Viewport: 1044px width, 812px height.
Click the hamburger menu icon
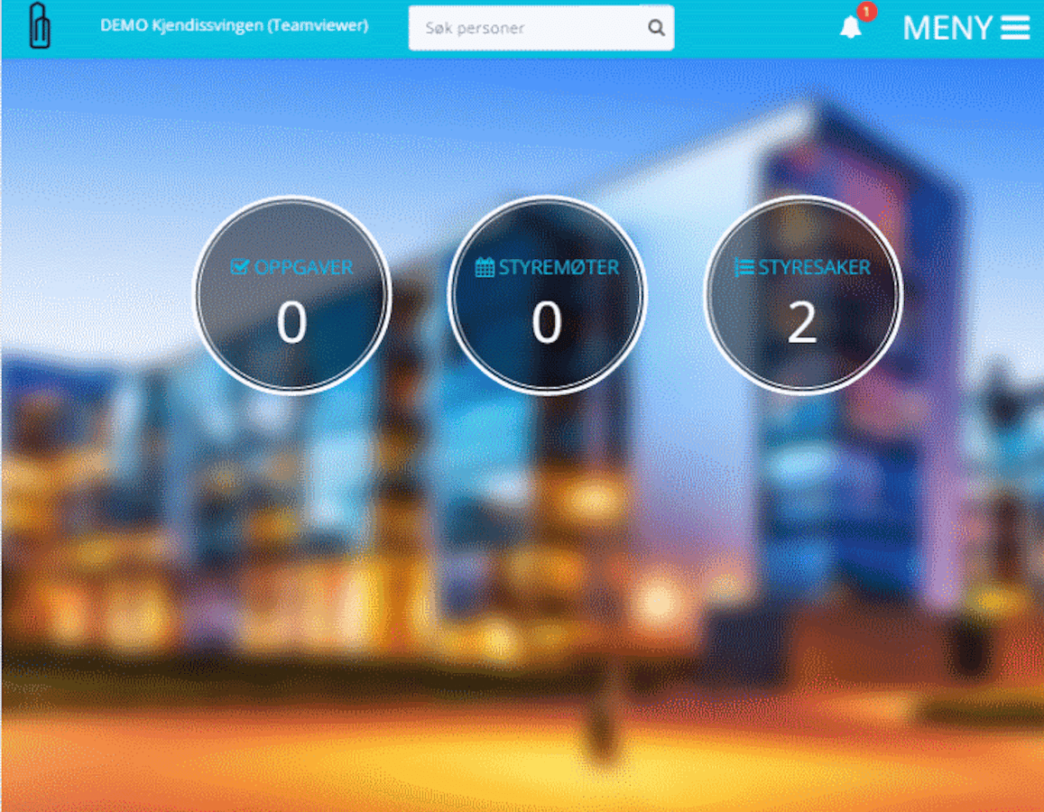pos(1015,28)
